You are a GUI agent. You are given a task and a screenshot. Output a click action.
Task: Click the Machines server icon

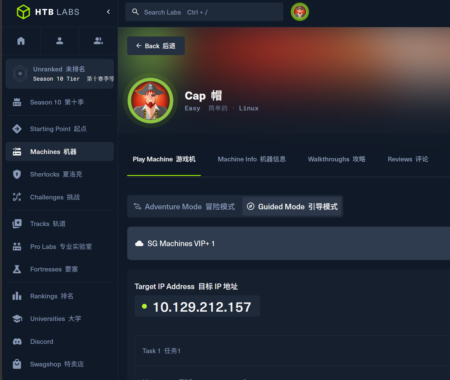pyautogui.click(x=17, y=152)
